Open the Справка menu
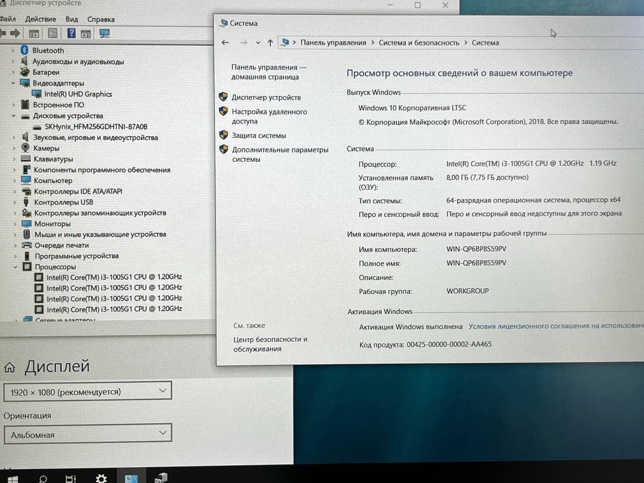This screenshot has width=644, height=483. pyautogui.click(x=101, y=19)
